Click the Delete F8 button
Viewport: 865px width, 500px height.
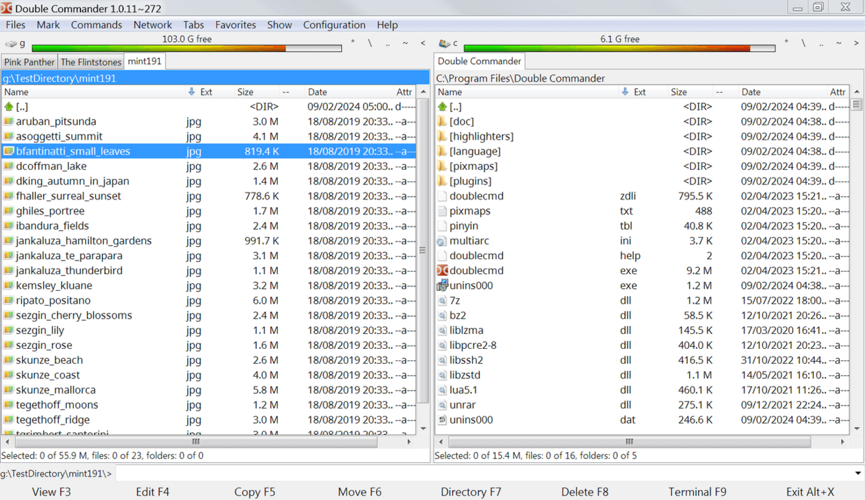point(585,492)
